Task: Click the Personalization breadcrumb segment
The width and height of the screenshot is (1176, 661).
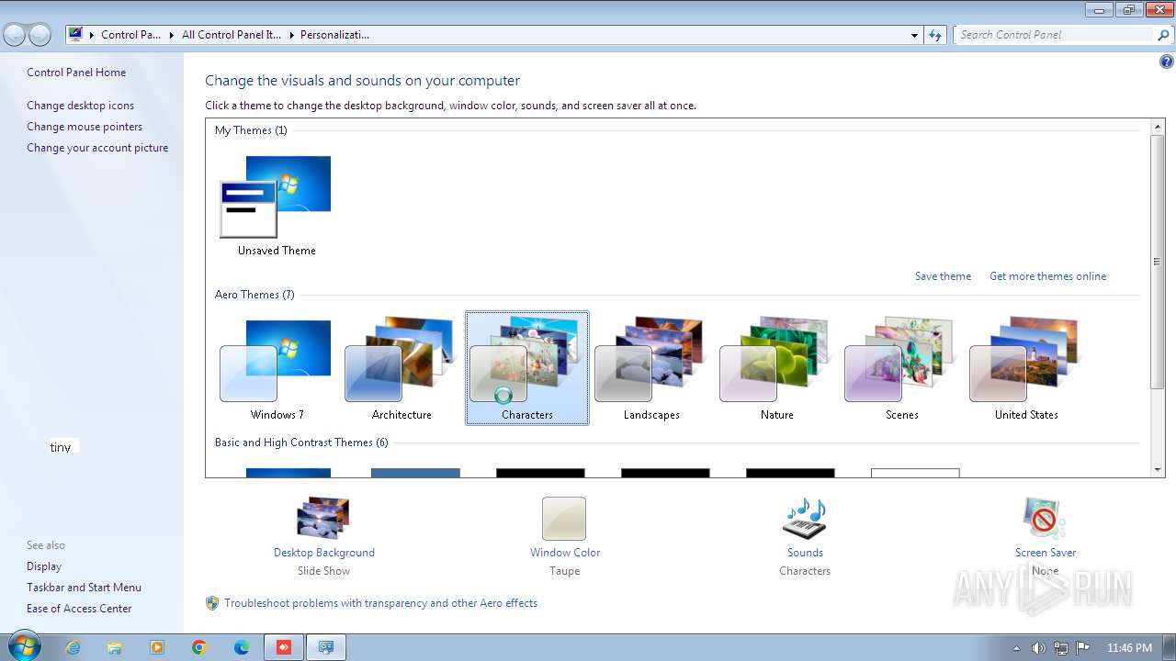Action: [x=334, y=35]
